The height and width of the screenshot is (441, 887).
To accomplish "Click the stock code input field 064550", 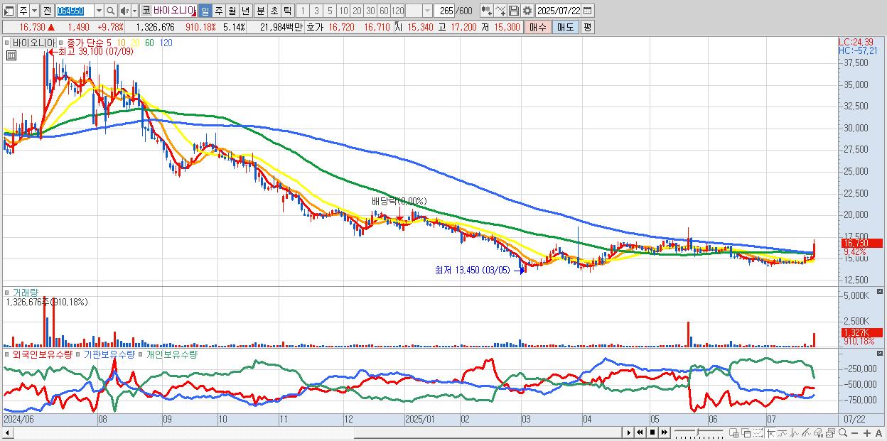I will 75,11.
